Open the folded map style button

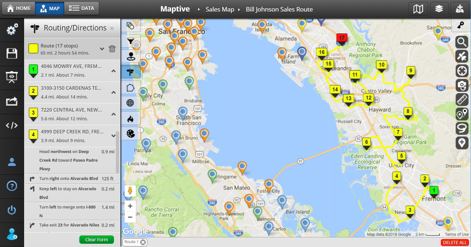[x=418, y=9]
